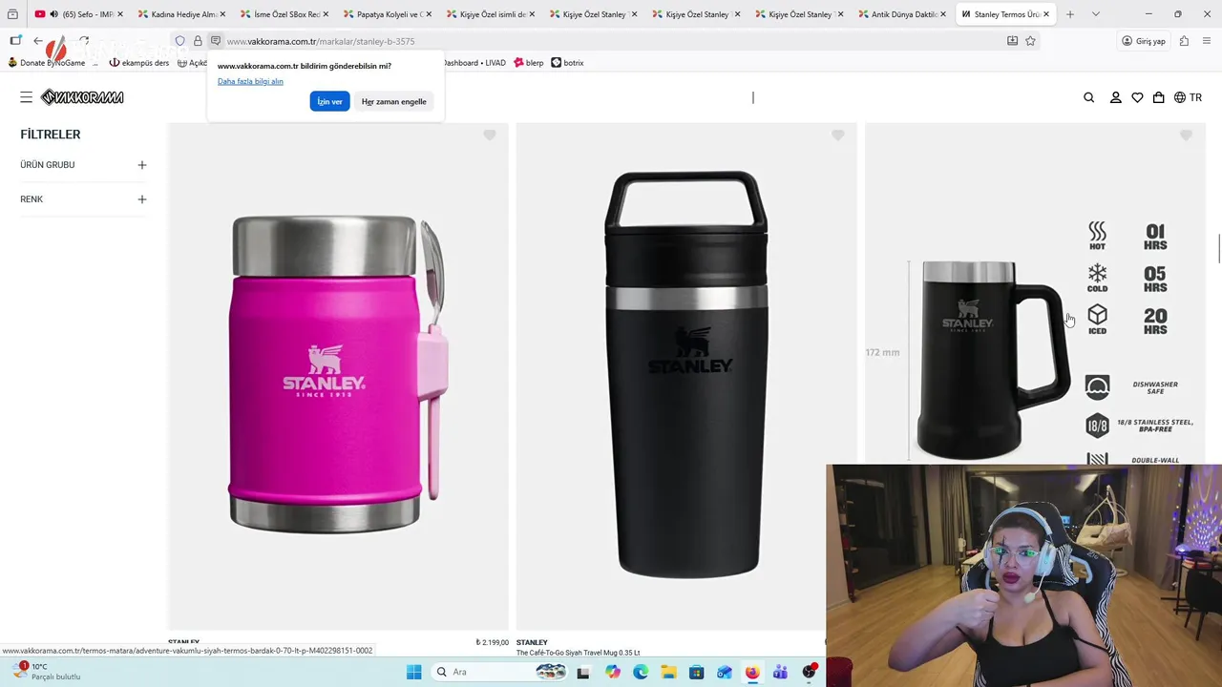Image resolution: width=1222 pixels, height=687 pixels.
Task: Switch to the Antik Dünya Daktilo tab
Action: [x=901, y=14]
